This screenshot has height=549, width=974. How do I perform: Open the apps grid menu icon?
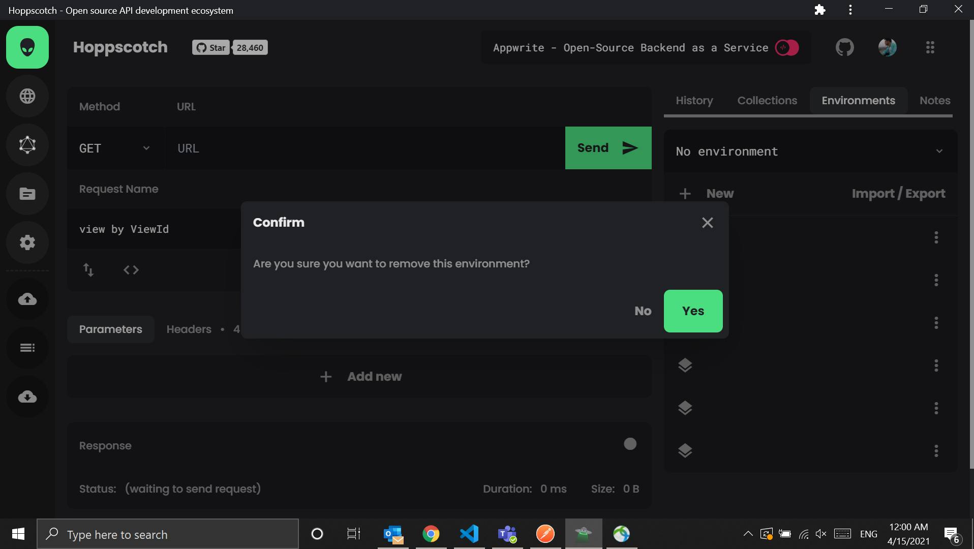pyautogui.click(x=930, y=47)
